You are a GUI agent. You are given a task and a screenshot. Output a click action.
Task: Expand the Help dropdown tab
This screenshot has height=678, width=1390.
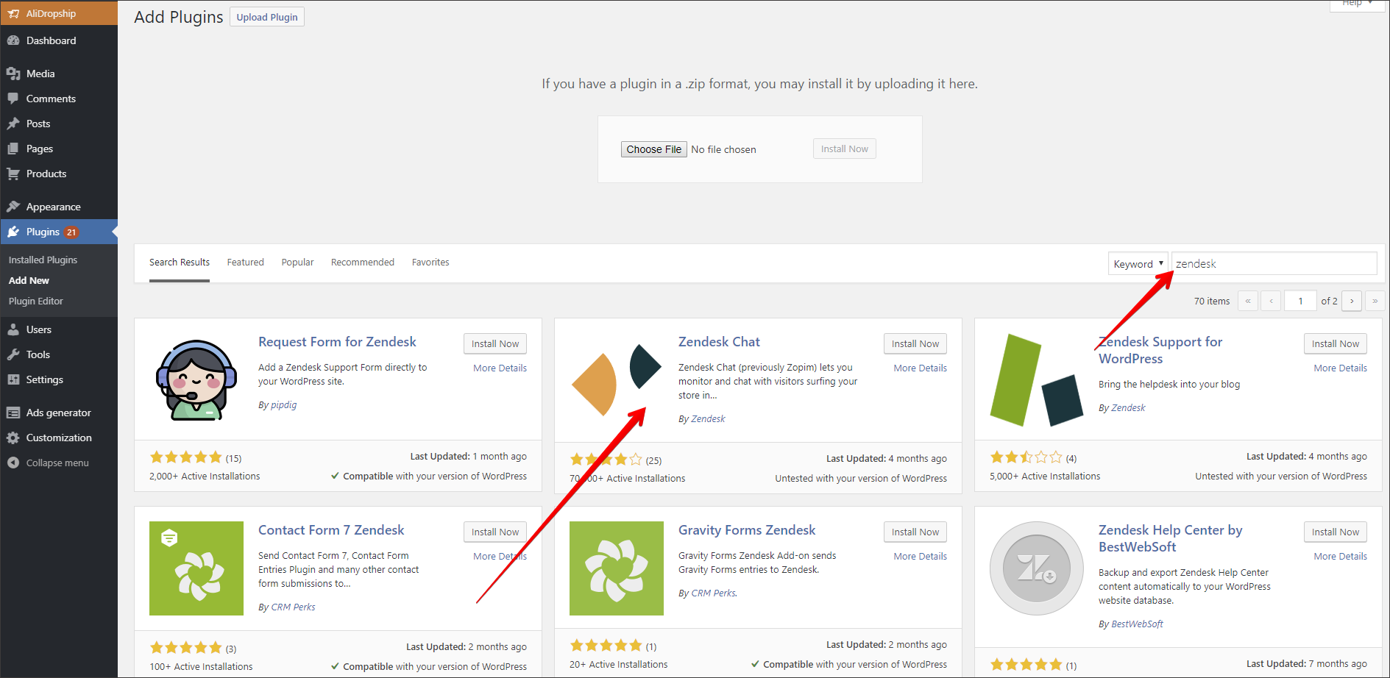coord(1357,4)
